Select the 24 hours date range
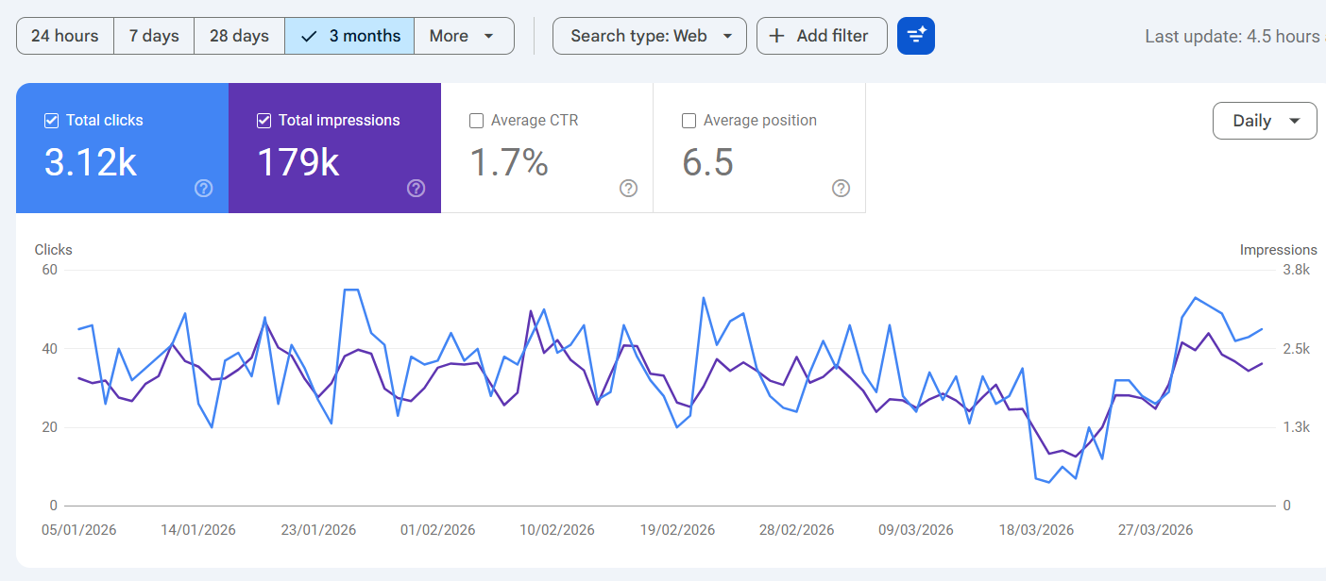Viewport: 1326px width, 581px height. [64, 36]
